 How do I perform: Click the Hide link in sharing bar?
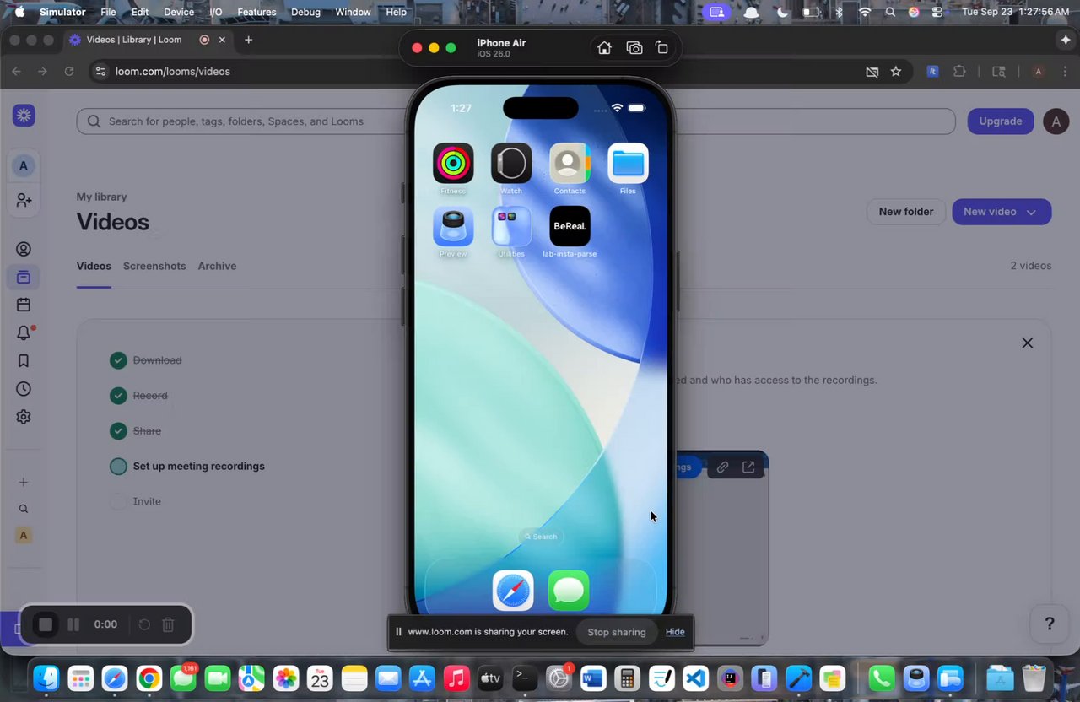[675, 632]
